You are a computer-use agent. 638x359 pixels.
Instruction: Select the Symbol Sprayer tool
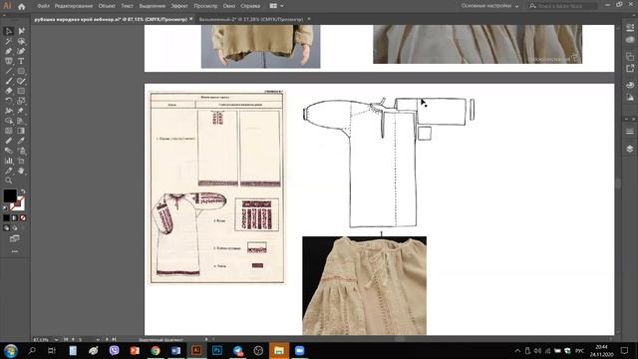[21, 151]
